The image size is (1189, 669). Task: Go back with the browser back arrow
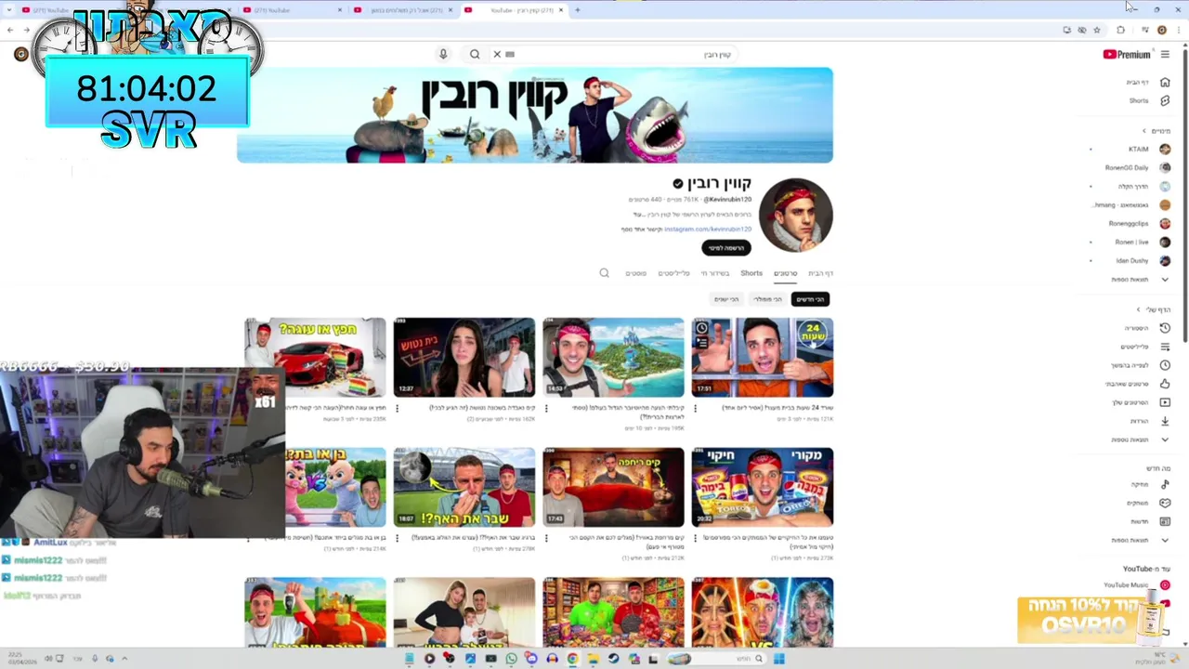(10, 30)
